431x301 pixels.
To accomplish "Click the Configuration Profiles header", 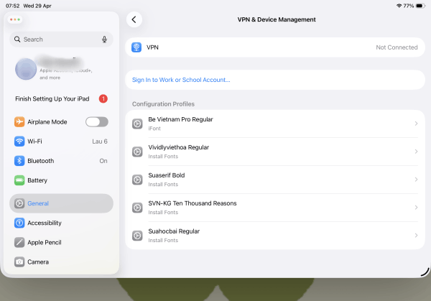I will (163, 104).
